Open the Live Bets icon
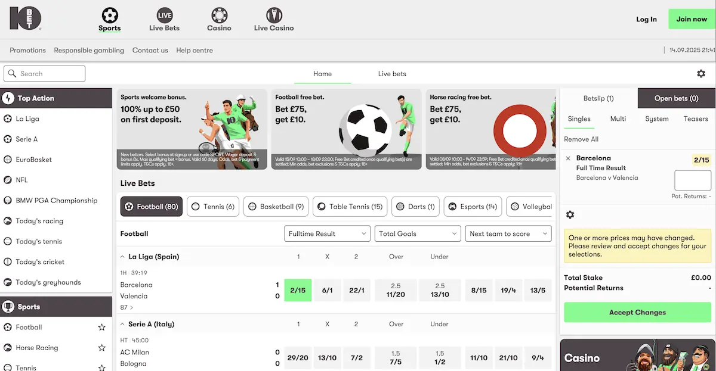716x371 pixels. pos(164,15)
